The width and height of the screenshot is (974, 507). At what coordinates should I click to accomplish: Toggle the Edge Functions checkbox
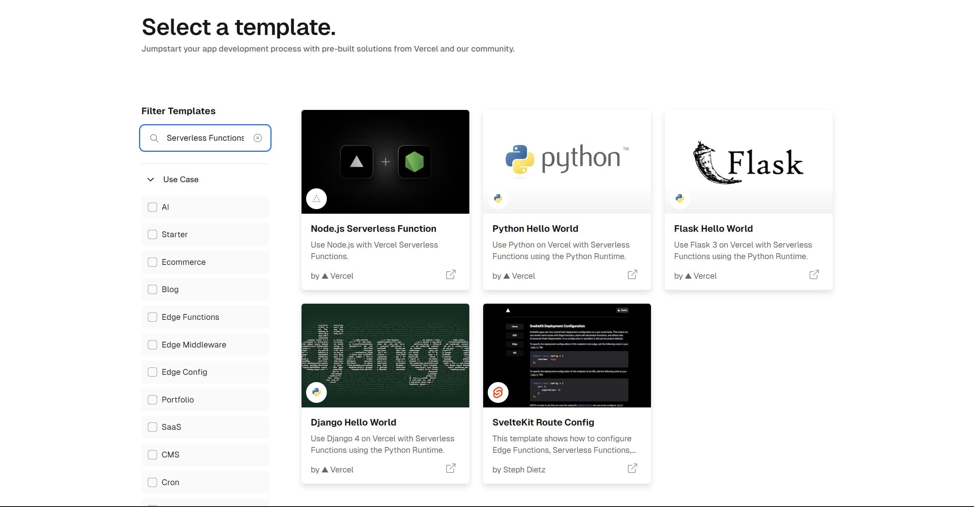[152, 317]
